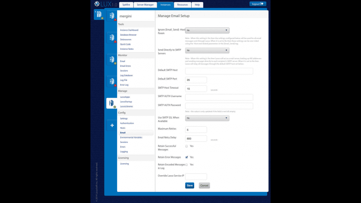Open LassoStartup link
The image size is (361, 203).
pos(126,101)
